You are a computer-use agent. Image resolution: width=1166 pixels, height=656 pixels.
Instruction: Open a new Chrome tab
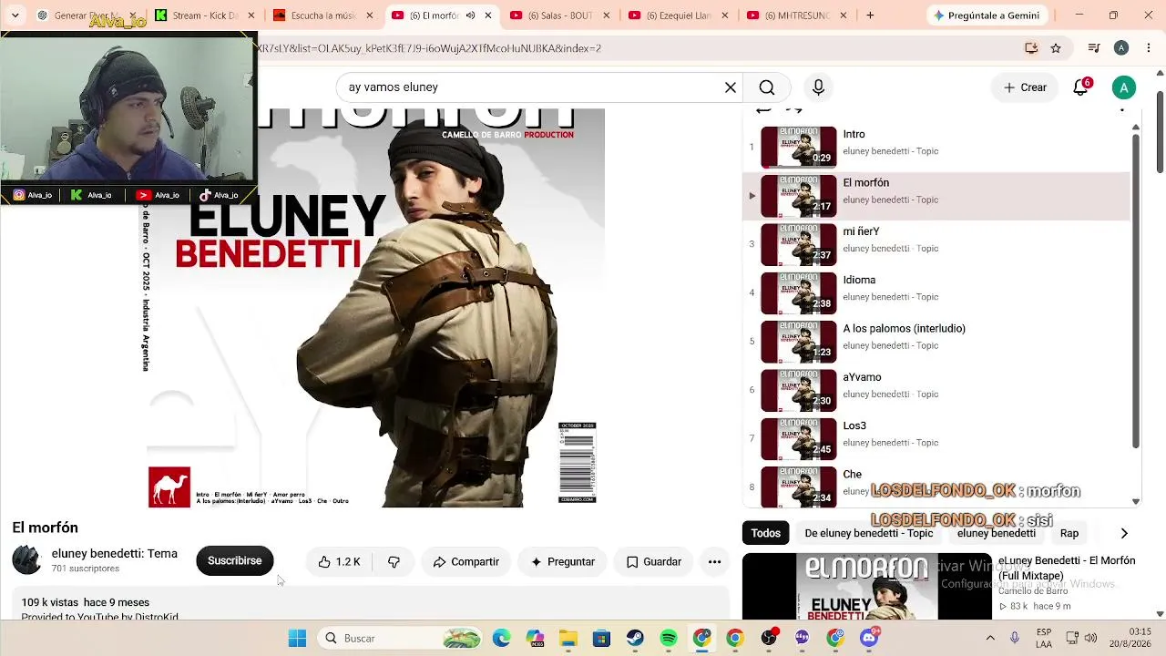(x=870, y=15)
